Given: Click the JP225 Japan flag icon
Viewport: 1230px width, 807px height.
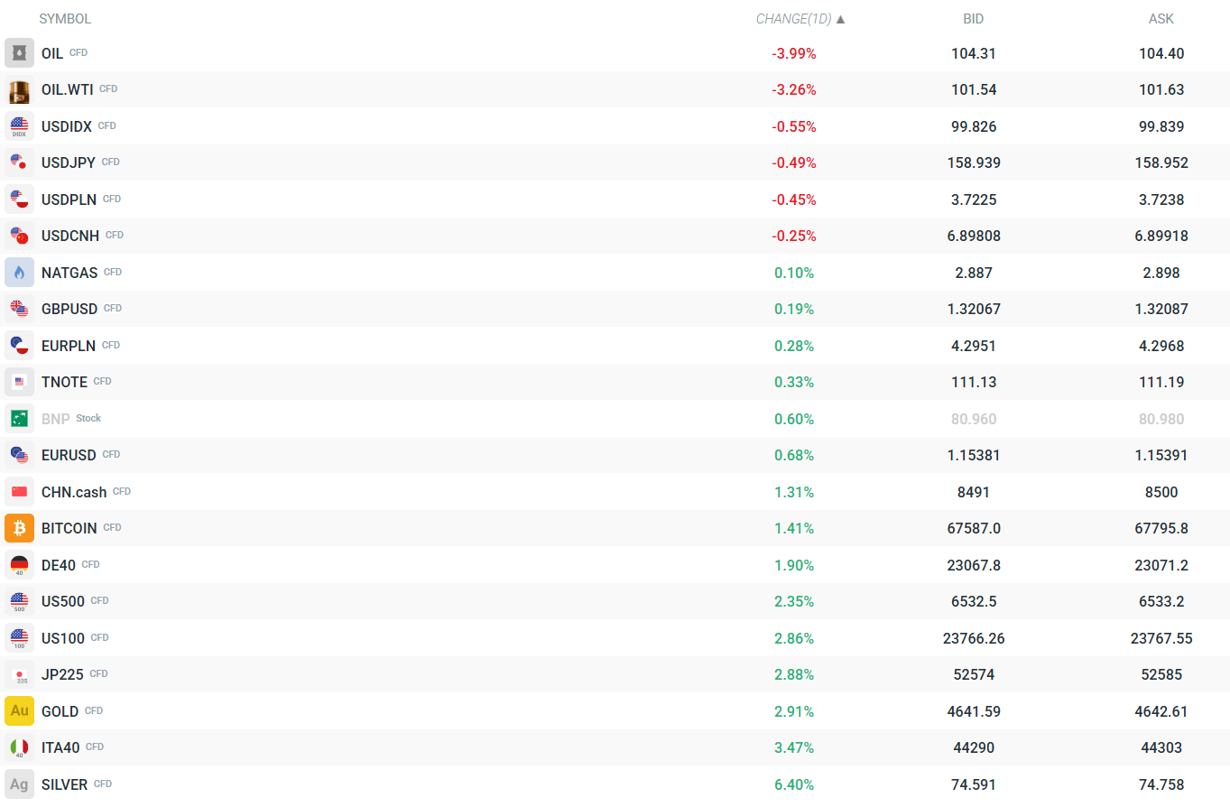Looking at the screenshot, I should 19,674.
